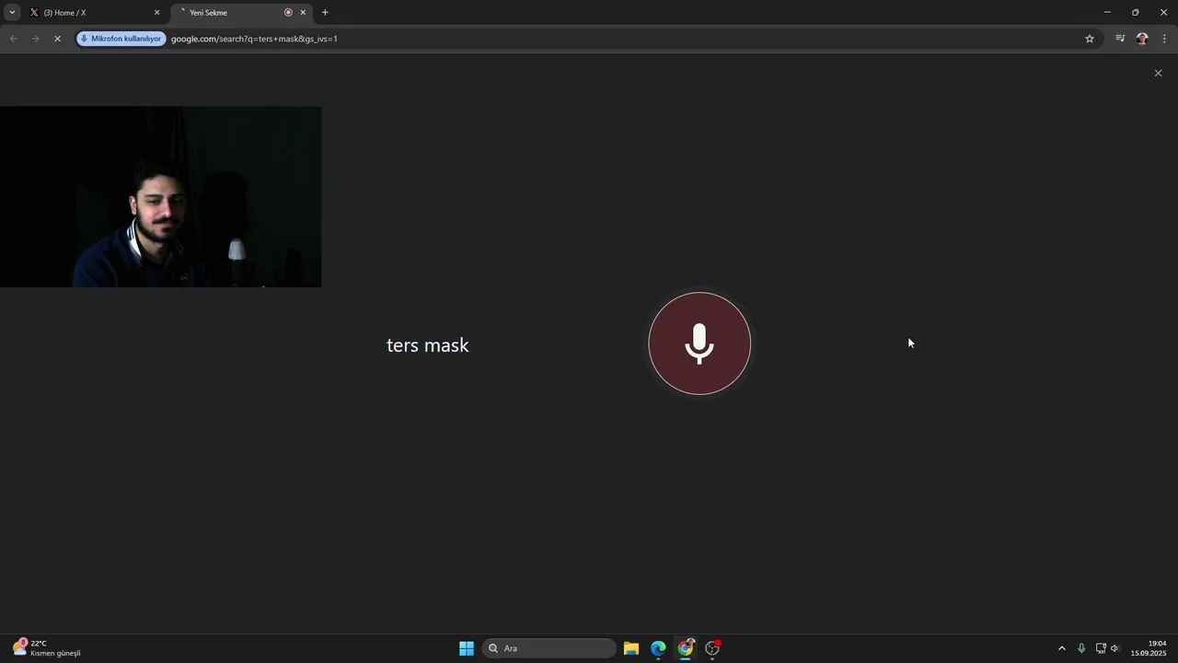The width and height of the screenshot is (1178, 663).
Task: Stop loading the page
Action: coord(57,39)
